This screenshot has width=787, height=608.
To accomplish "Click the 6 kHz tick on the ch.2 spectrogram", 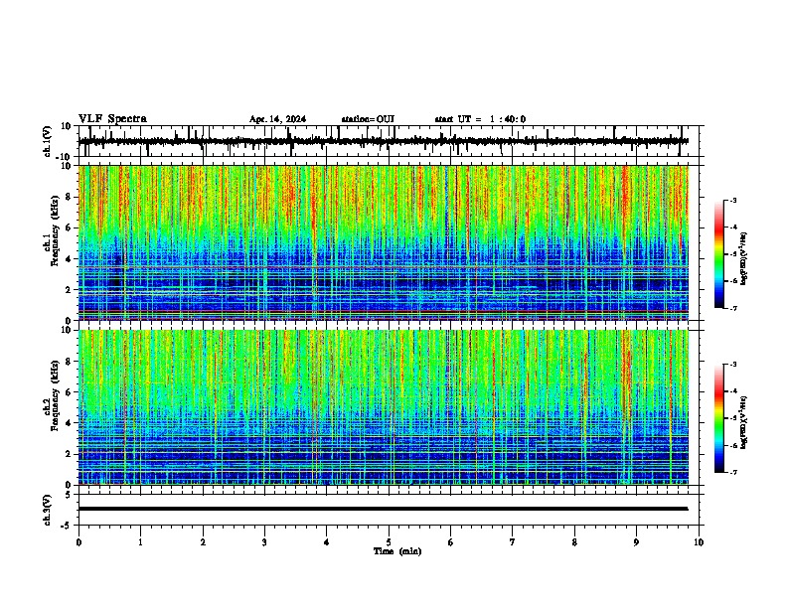I will click(x=70, y=392).
